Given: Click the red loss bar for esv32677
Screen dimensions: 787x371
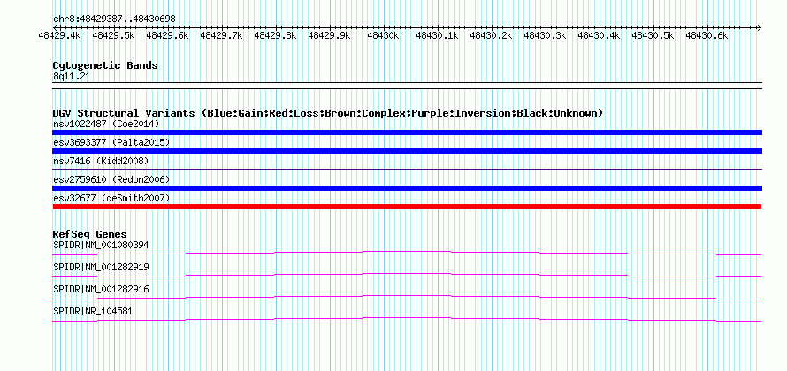Looking at the screenshot, I should point(407,207).
